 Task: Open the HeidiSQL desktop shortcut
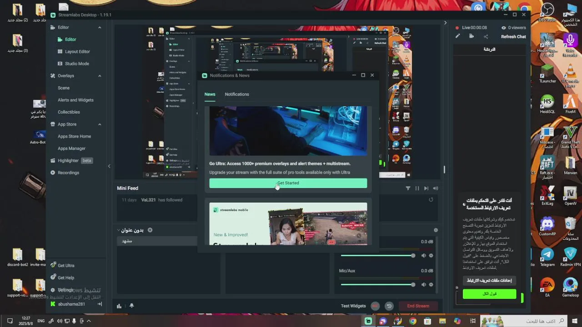pyautogui.click(x=547, y=105)
